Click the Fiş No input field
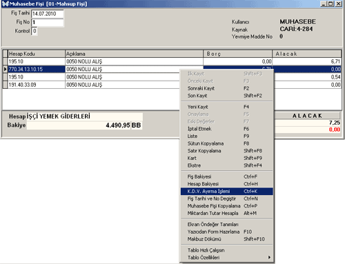This screenshot has height=264, width=345. click(x=48, y=23)
